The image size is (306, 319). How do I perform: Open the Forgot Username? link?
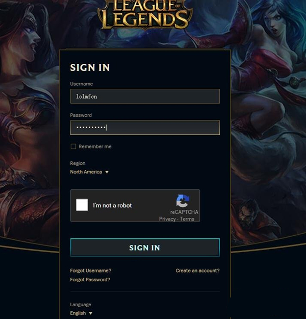tap(91, 271)
